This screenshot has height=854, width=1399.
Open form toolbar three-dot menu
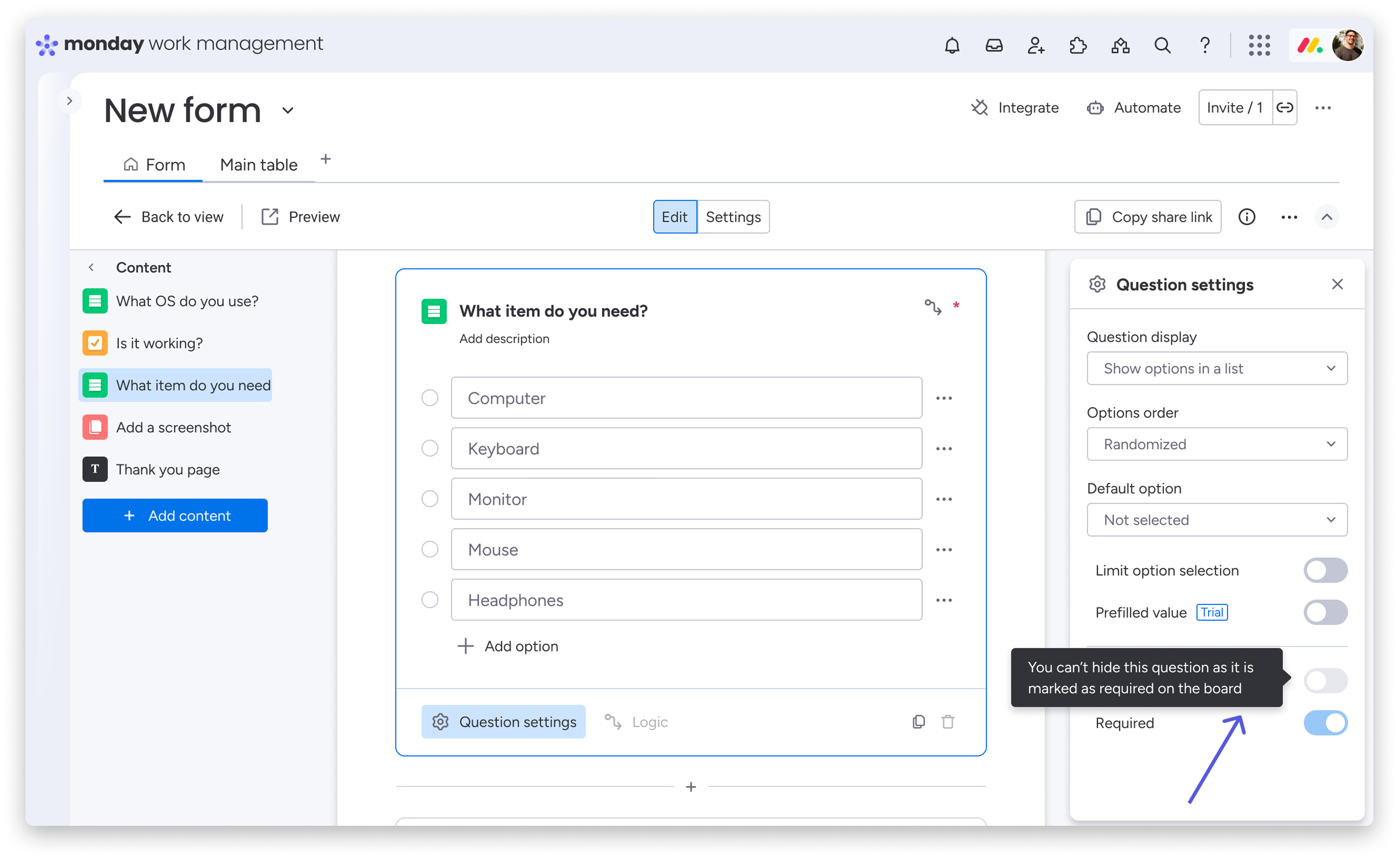(x=1289, y=217)
